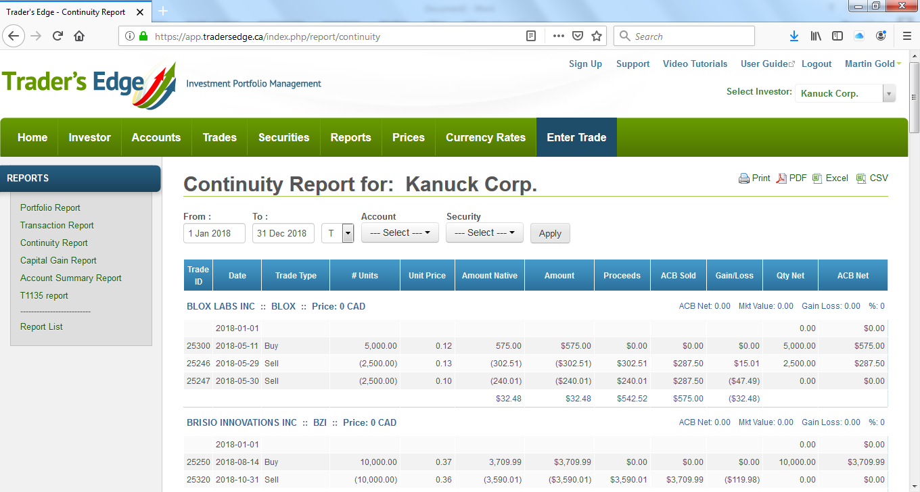This screenshot has height=492, width=920.
Task: Open the Security dropdown selector
Action: (484, 232)
